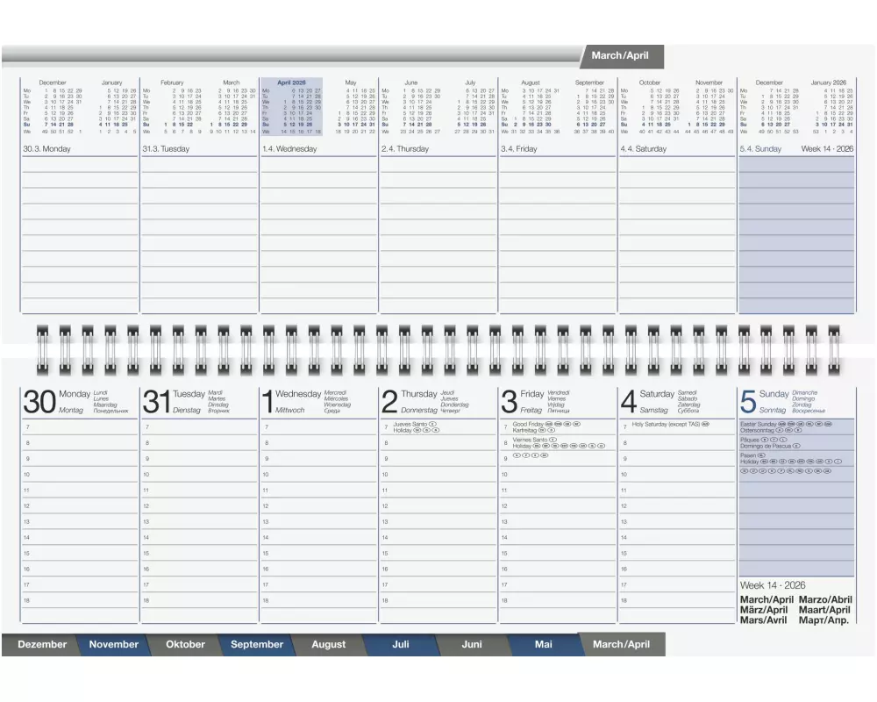Click the Easter Sunday holiday entry

(x=759, y=424)
